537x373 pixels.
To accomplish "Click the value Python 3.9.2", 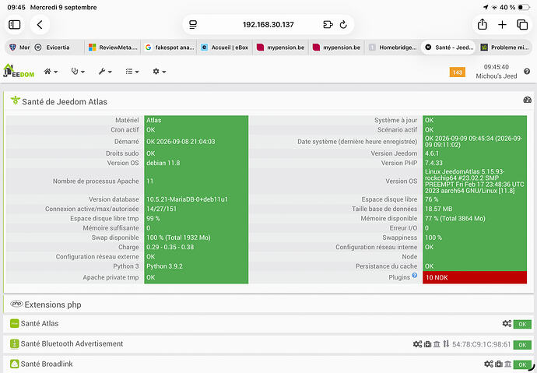I will pos(164,266).
